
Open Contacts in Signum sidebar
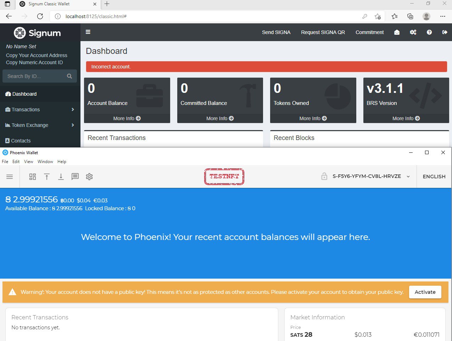click(40, 141)
